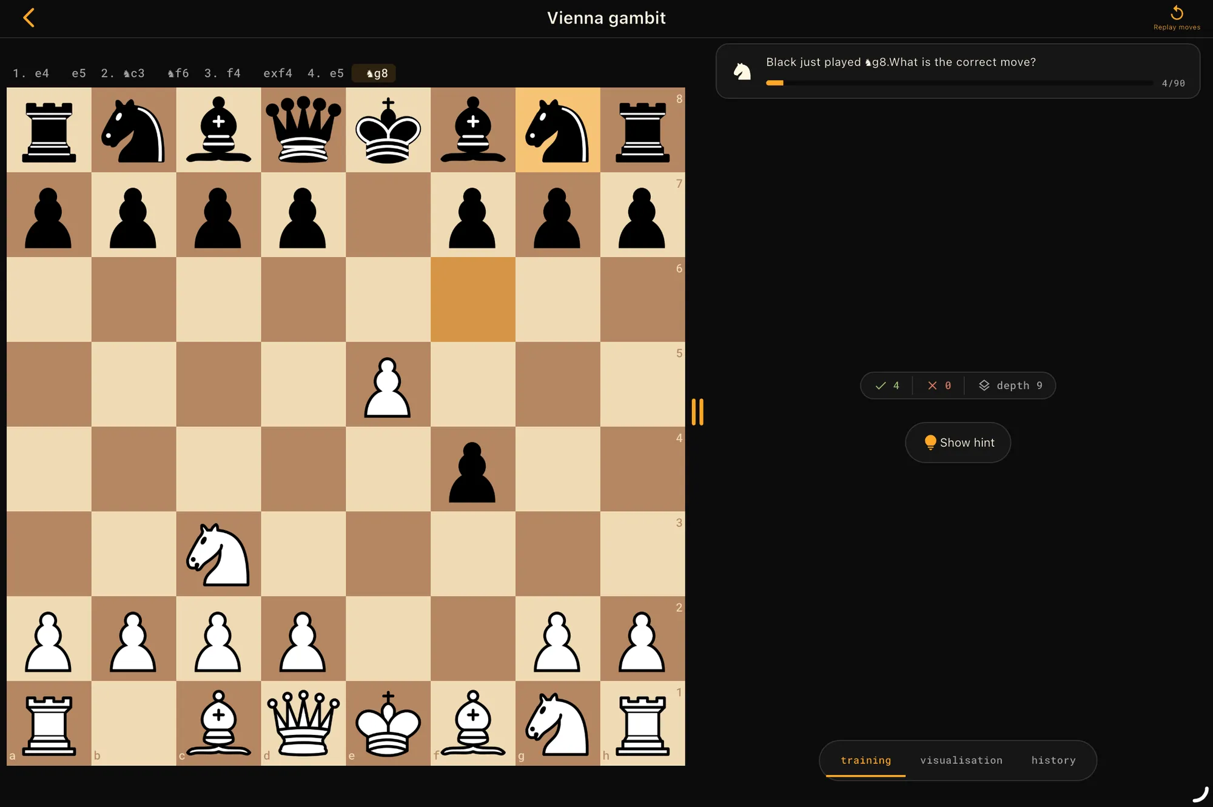
Task: Jump to move exf4 in notation
Action: pyautogui.click(x=278, y=73)
